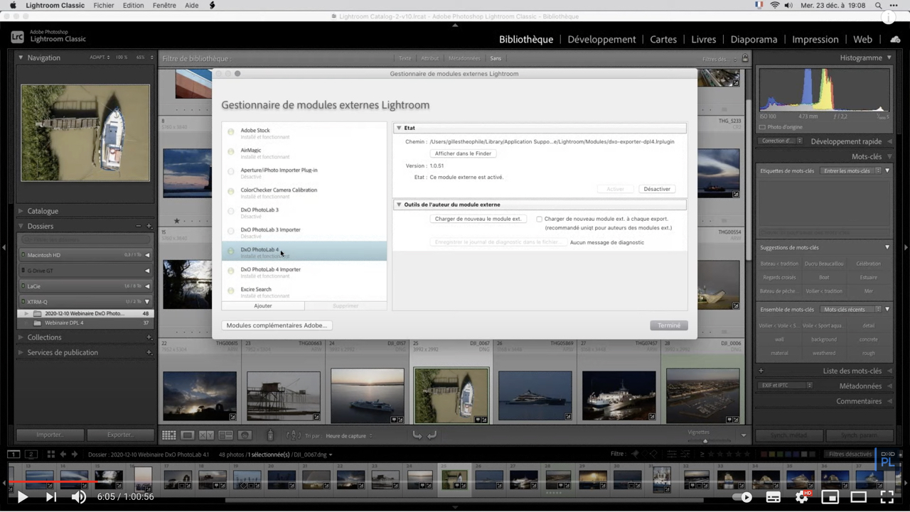Click Afficher dans le Finder button

pos(463,153)
